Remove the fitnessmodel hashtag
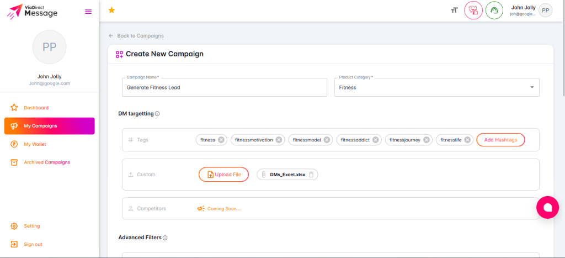Viewport: 565px width, 258px height. 327,140
